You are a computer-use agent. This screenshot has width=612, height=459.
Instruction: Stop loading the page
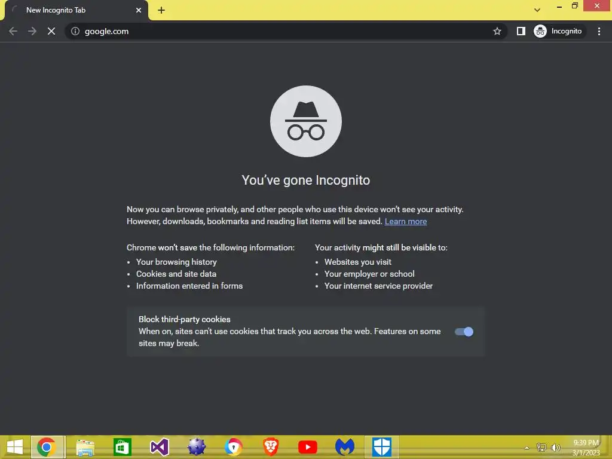(x=51, y=31)
